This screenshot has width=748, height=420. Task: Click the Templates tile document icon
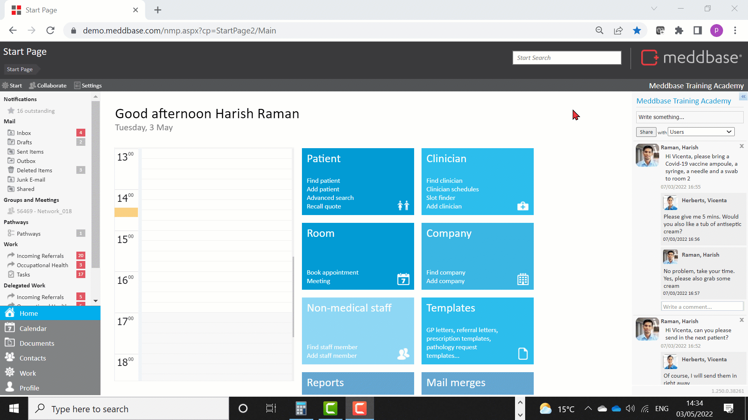[x=522, y=353]
